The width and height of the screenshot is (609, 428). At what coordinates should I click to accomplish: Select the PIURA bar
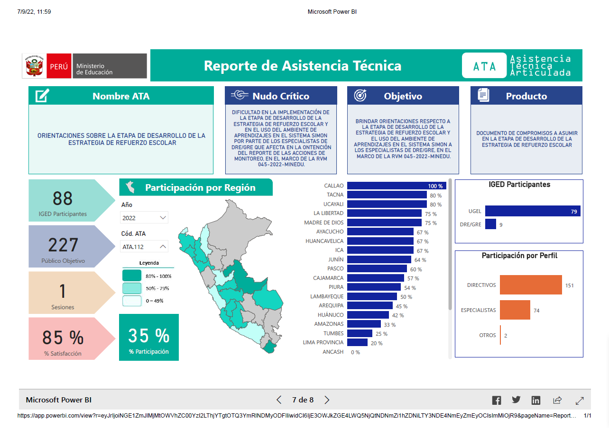pyautogui.click(x=374, y=287)
